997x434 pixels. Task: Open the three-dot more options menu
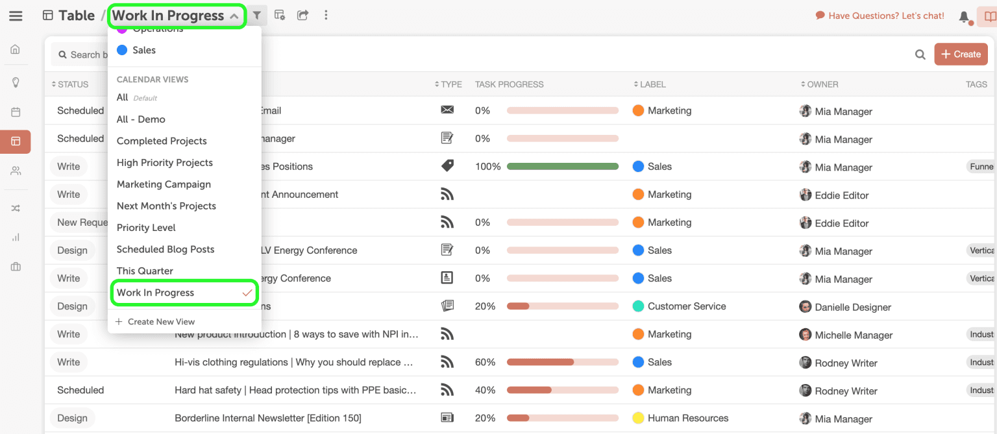pos(326,15)
